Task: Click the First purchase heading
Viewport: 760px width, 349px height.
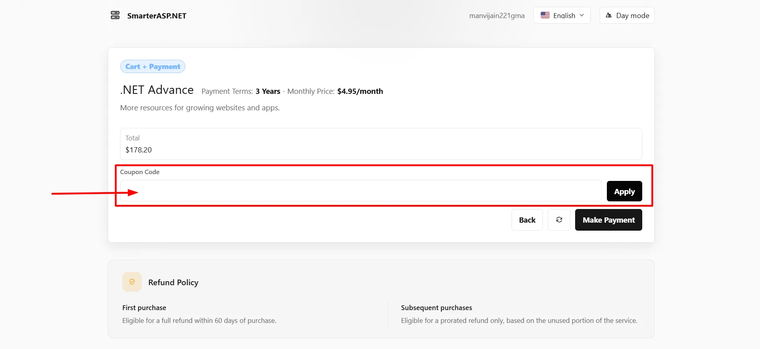Action: tap(144, 308)
